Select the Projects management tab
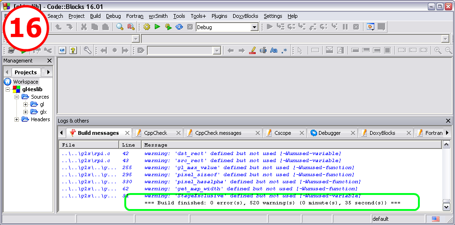 pos(26,72)
